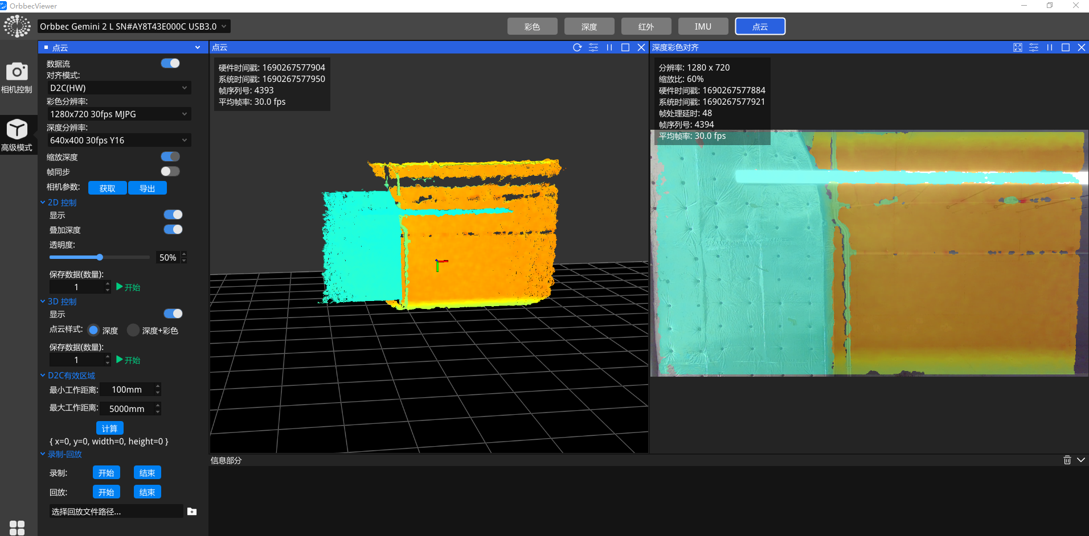Image resolution: width=1089 pixels, height=536 pixels.
Task: Select 深度+彩色 point cloud style
Action: pos(133,330)
